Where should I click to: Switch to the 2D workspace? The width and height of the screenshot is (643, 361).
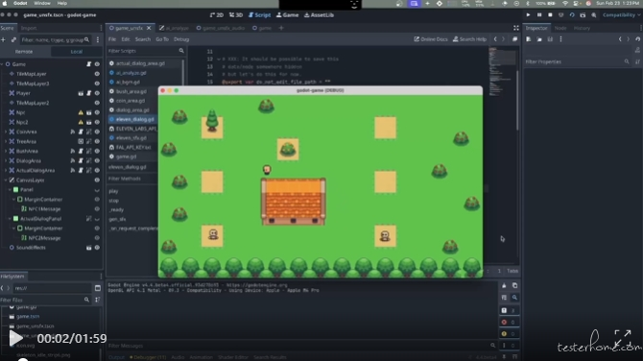[217, 14]
